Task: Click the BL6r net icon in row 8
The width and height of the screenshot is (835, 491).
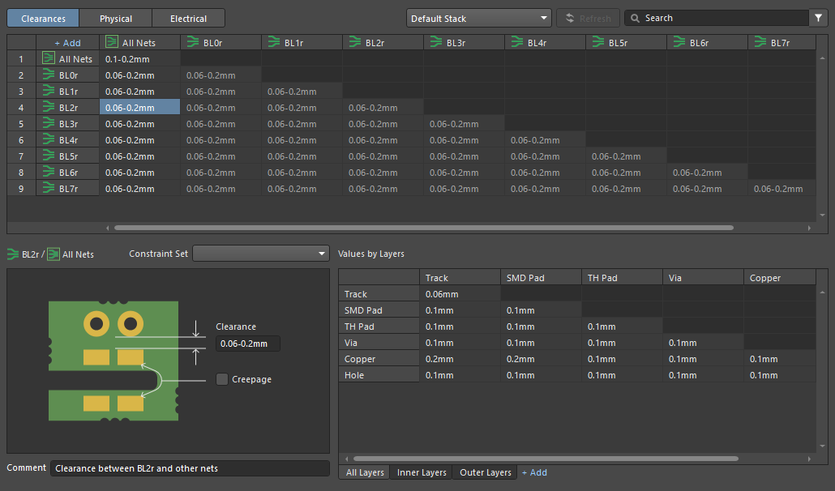Action: coord(49,173)
